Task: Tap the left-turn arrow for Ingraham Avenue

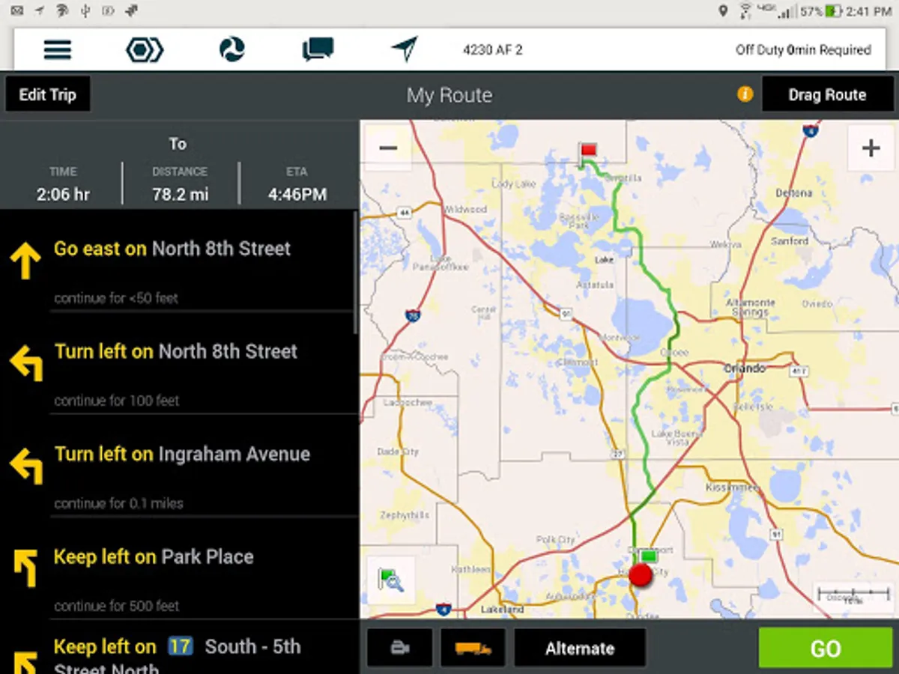Action: (25, 465)
